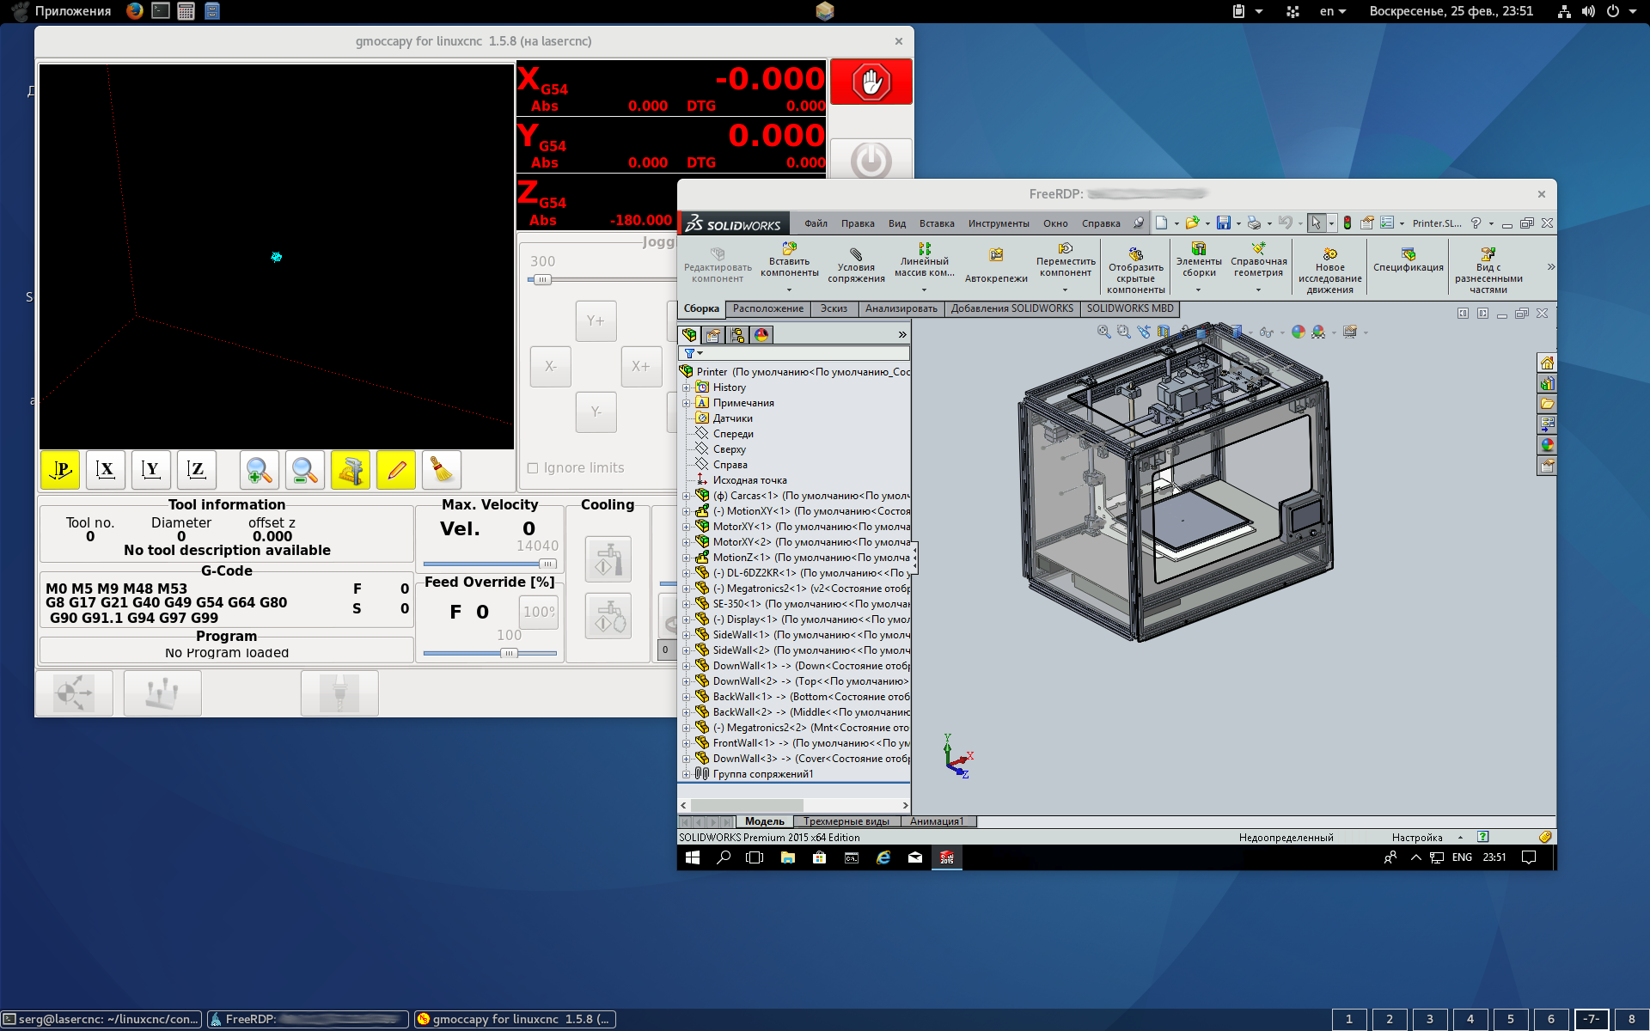Expand the MotorXY<1> component node
The image size is (1650, 1031).
(687, 527)
